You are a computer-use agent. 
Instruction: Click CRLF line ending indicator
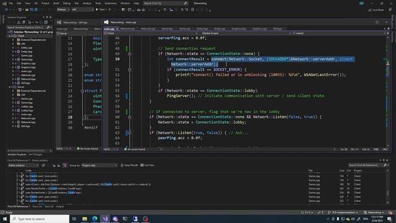click(x=385, y=149)
